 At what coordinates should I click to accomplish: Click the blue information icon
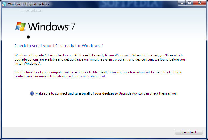[32, 93]
